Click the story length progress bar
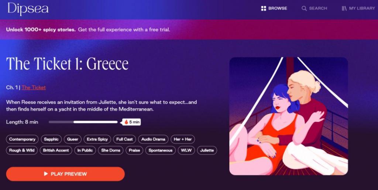This screenshot has height=190, width=378. pos(83,122)
